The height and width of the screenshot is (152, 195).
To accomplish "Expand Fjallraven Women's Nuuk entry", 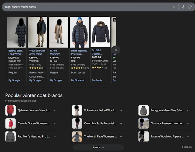I will (x=55, y=110).
